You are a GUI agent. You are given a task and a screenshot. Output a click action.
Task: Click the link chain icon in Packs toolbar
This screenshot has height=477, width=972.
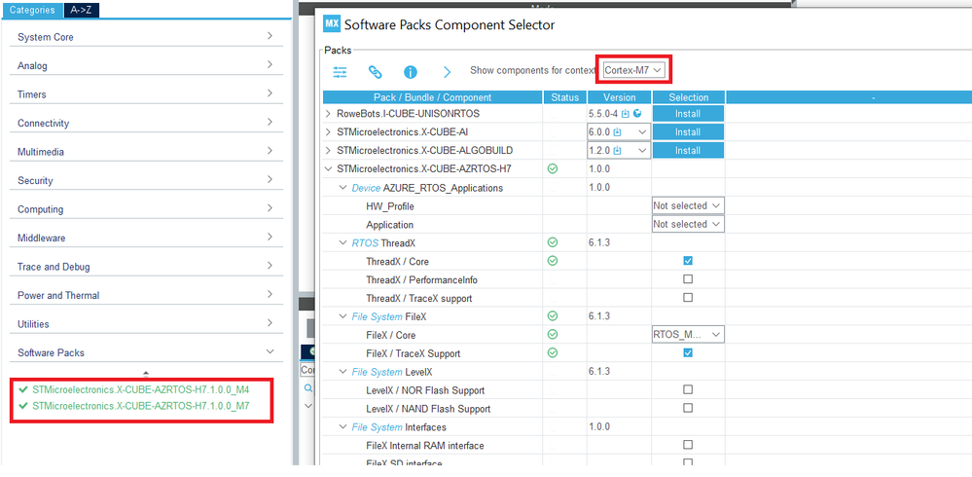click(375, 72)
